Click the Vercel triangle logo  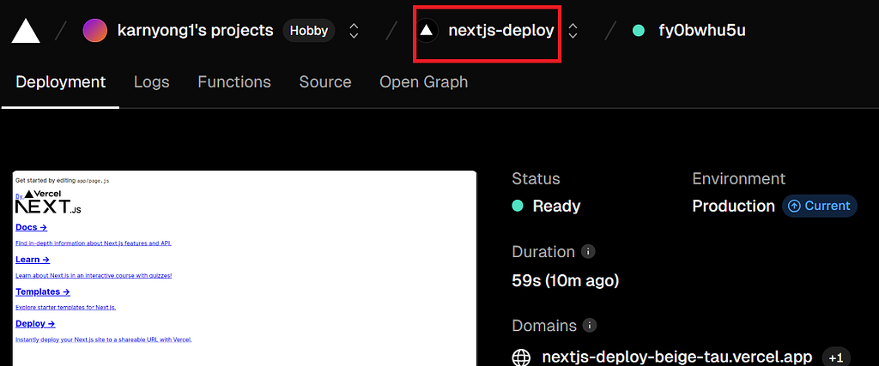[26, 31]
